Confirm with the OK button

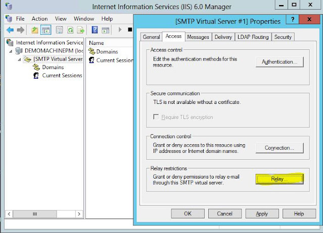tap(188, 214)
